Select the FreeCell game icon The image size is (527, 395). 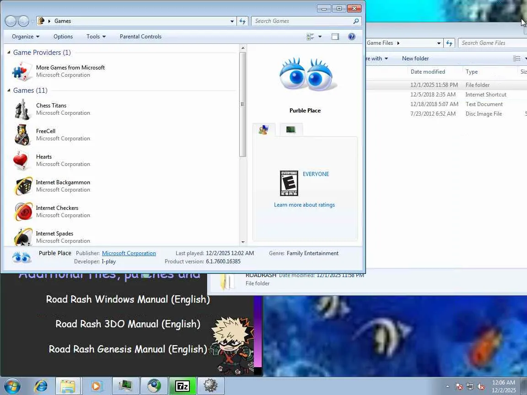click(22, 135)
